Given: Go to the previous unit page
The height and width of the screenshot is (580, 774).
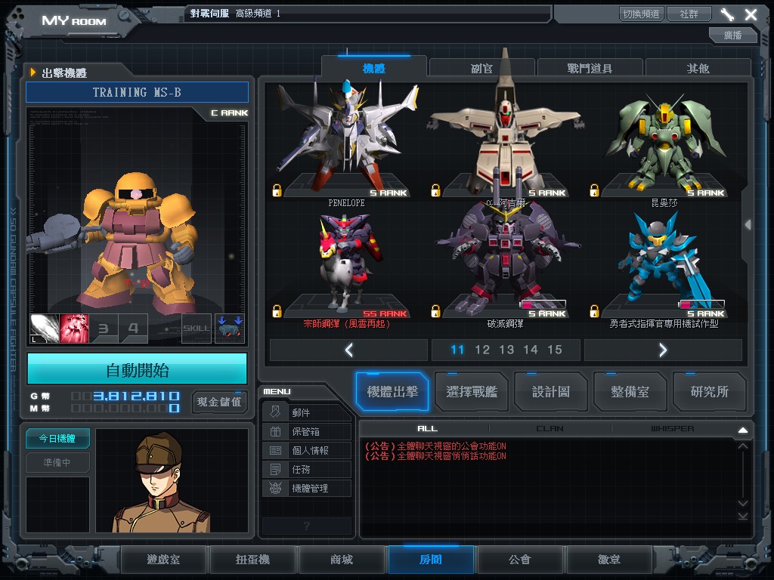Looking at the screenshot, I should (x=349, y=350).
